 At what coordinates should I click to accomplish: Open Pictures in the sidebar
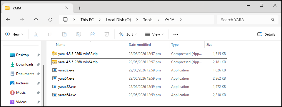(22, 83)
